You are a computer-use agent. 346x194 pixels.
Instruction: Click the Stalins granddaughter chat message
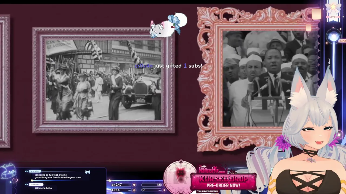pos(58,176)
